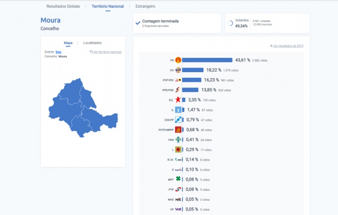Click the PPD/PSD arrow logo

[178, 90]
